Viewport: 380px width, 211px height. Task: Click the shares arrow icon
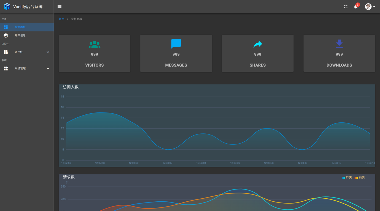(258, 44)
